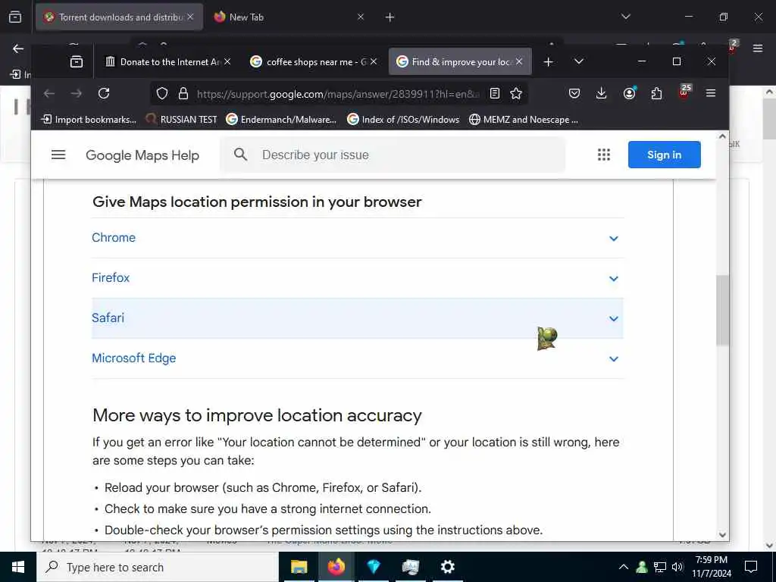Go back in the rear Firefox window
This screenshot has height=582, width=776.
click(x=18, y=48)
